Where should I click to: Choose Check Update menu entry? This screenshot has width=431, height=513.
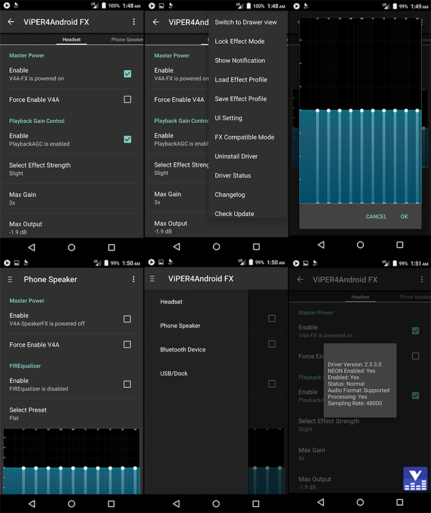point(248,213)
